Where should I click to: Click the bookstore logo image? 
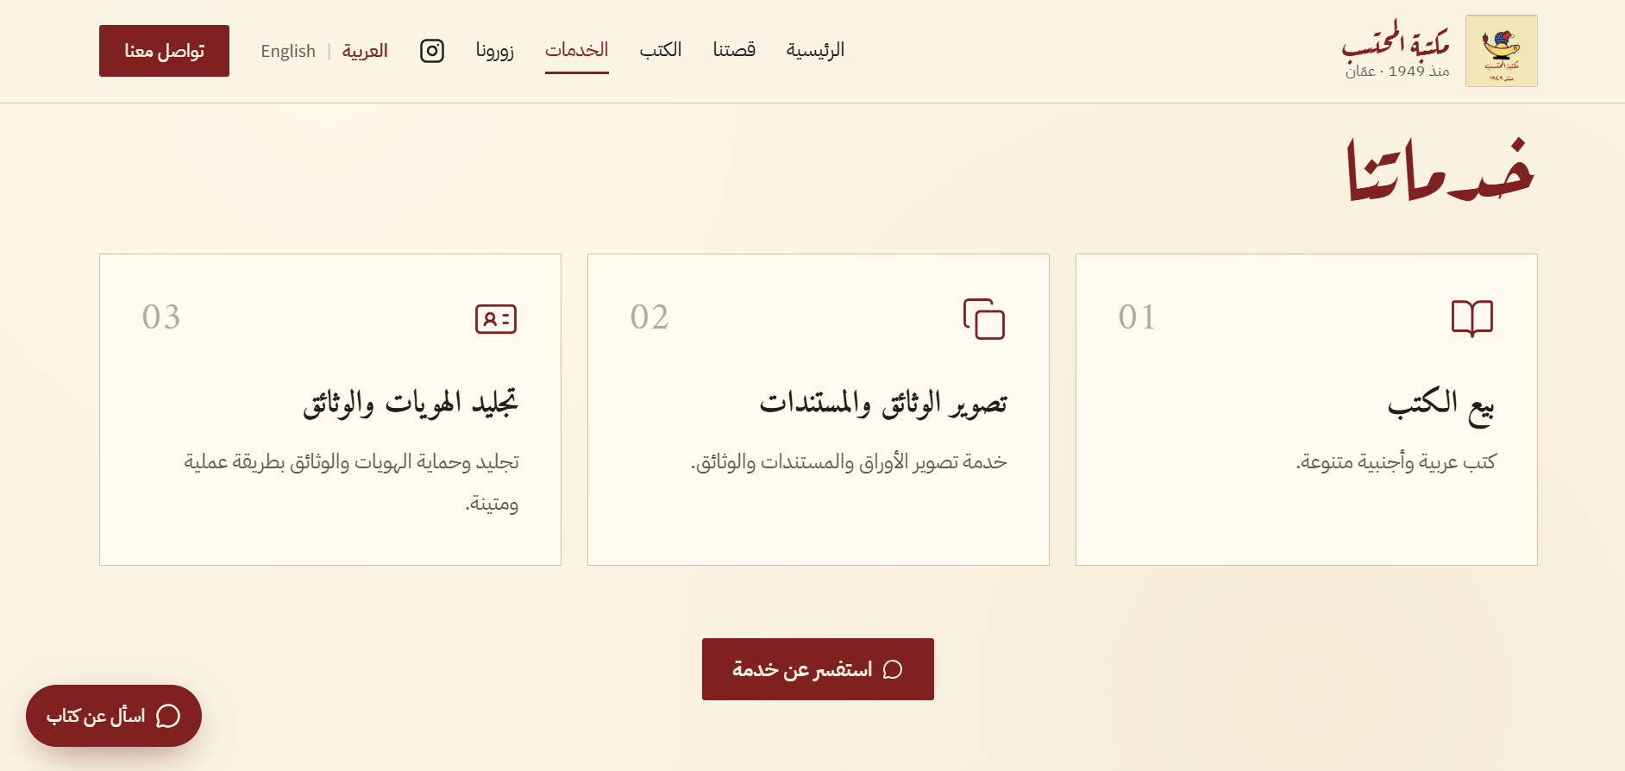pos(1502,51)
